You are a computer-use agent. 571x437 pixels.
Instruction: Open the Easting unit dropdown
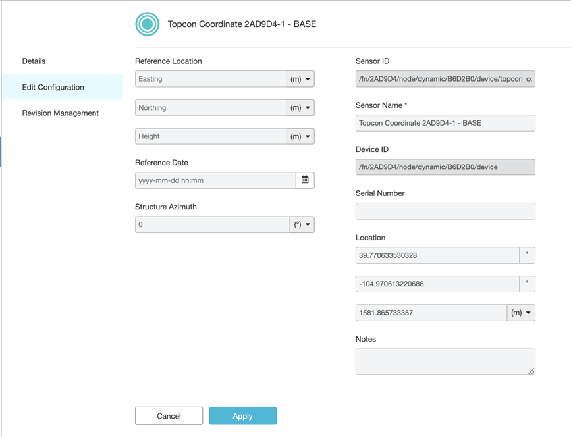tap(300, 79)
